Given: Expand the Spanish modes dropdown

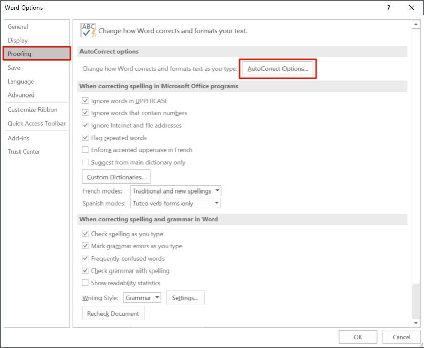Looking at the screenshot, I should [175, 203].
